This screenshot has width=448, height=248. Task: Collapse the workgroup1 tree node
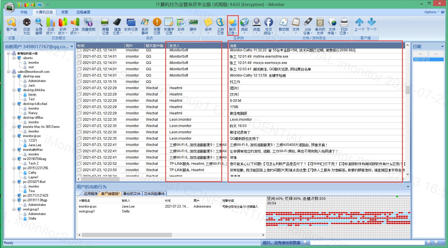(14, 209)
